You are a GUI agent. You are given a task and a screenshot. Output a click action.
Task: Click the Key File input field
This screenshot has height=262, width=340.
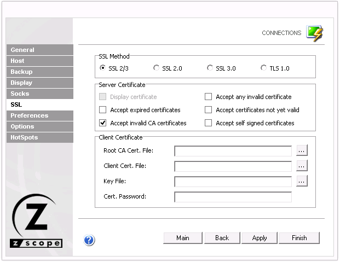point(233,182)
